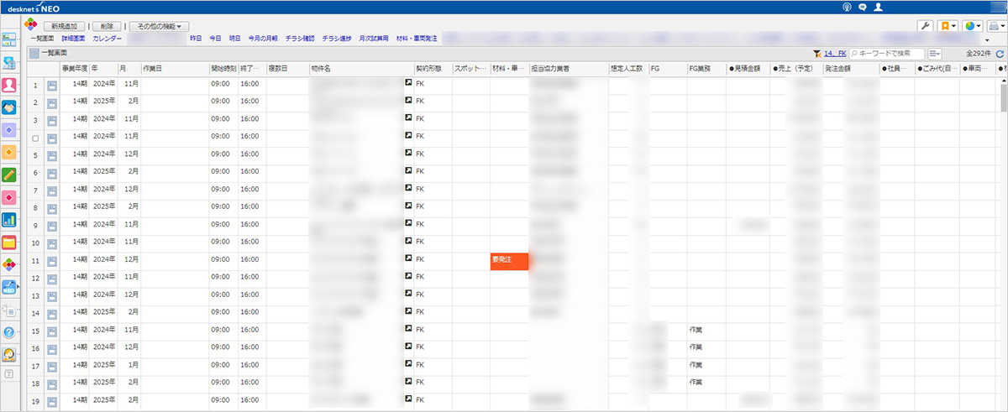The image size is (1008, 412).
Task: Click the orange 要発注 cell
Action: 509,261
